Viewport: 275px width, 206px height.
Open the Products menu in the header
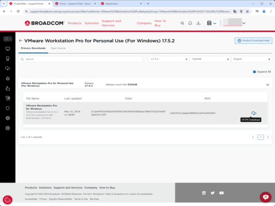75,23
